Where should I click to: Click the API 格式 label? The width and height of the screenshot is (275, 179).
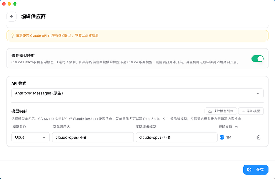coord(19,83)
